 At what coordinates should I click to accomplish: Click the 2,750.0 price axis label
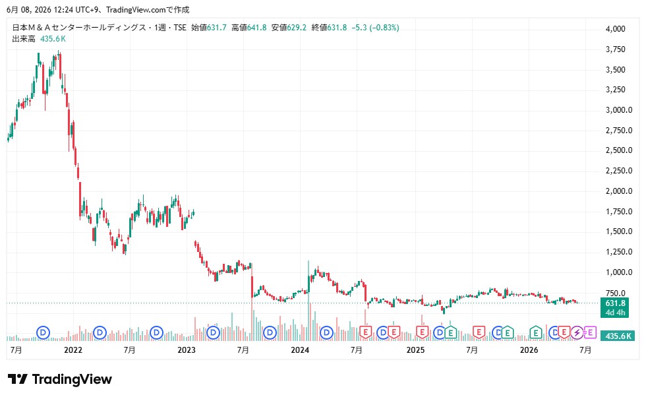click(x=619, y=131)
